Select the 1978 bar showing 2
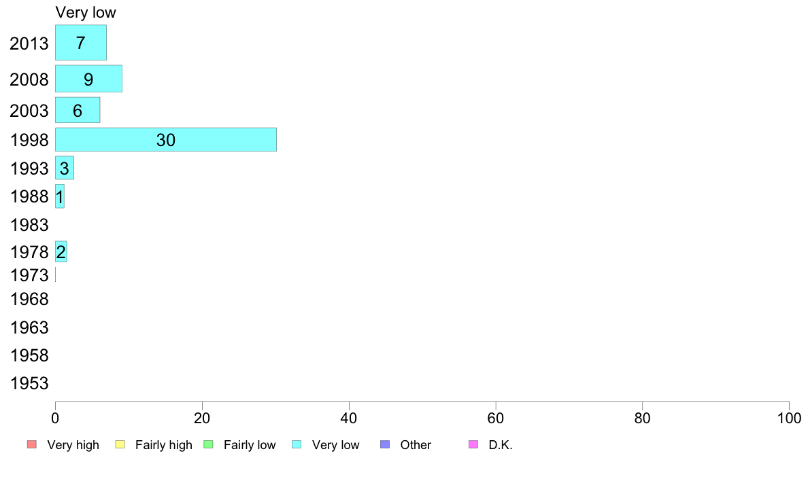808x500 pixels. 61,252
